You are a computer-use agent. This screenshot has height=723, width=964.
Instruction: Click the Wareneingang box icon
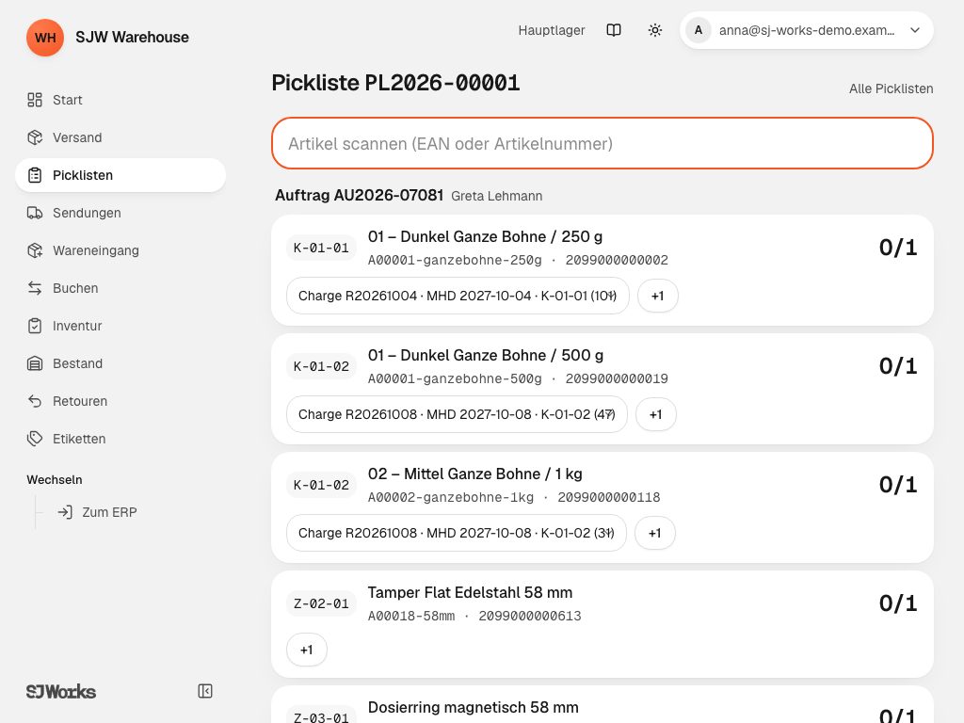[35, 250]
